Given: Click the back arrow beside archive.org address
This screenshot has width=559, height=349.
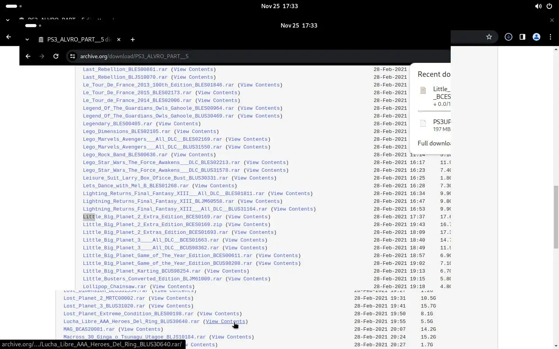Looking at the screenshot, I should tap(28, 56).
